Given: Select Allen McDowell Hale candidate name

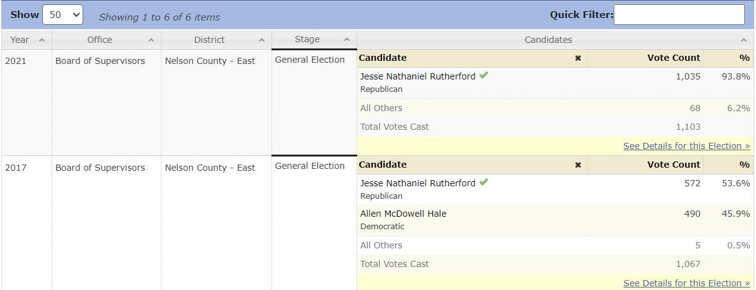Looking at the screenshot, I should tap(403, 214).
